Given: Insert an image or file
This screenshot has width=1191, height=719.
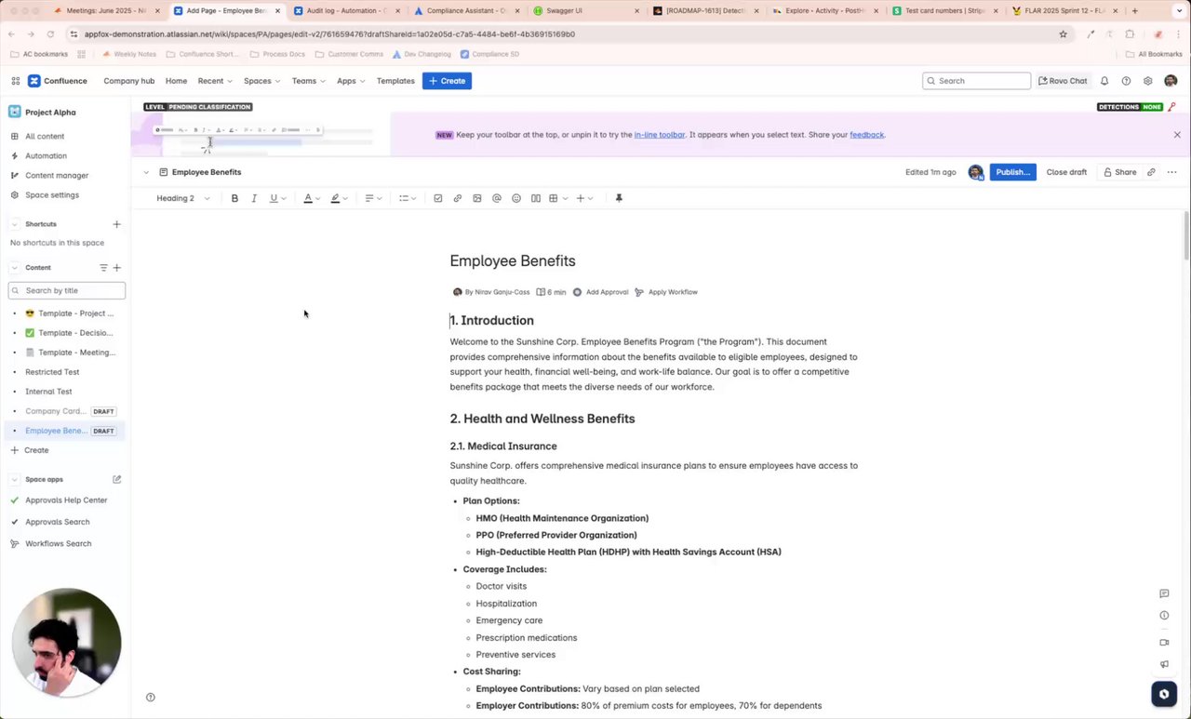Looking at the screenshot, I should tap(477, 198).
